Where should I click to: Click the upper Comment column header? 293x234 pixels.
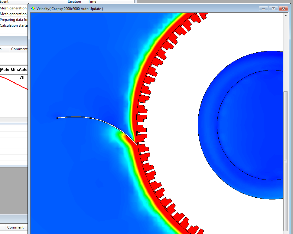[19, 49]
